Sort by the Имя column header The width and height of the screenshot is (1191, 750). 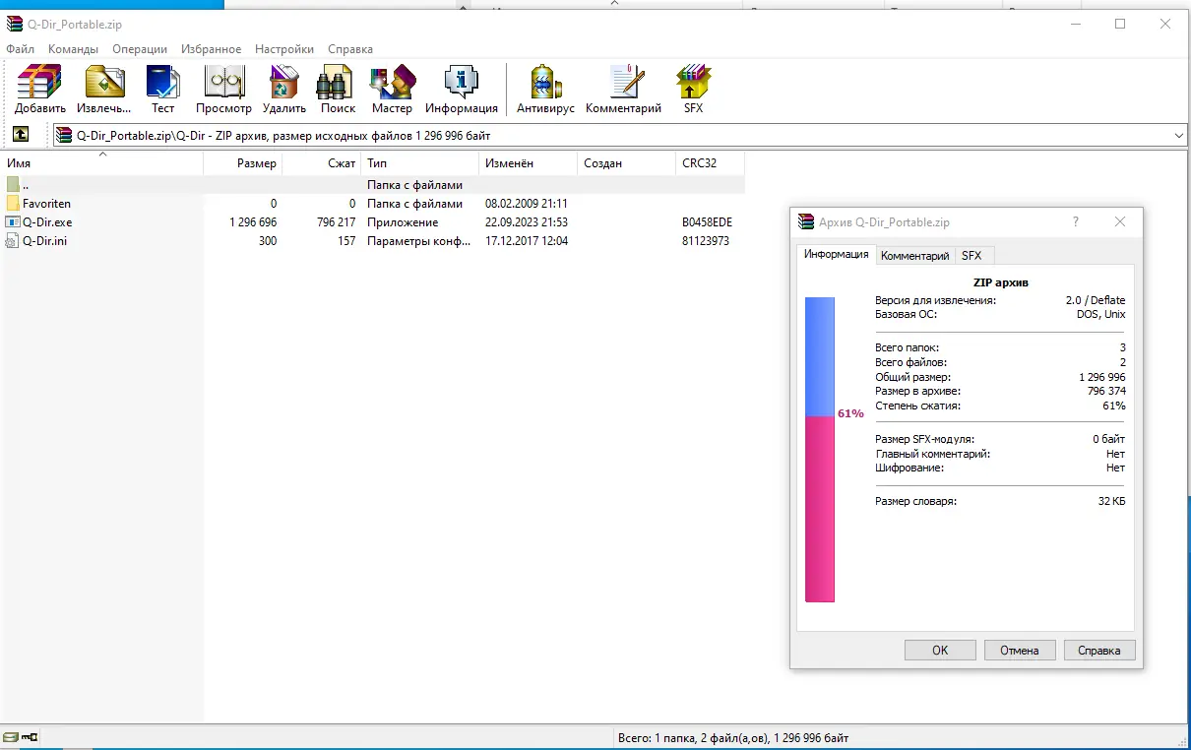click(102, 163)
